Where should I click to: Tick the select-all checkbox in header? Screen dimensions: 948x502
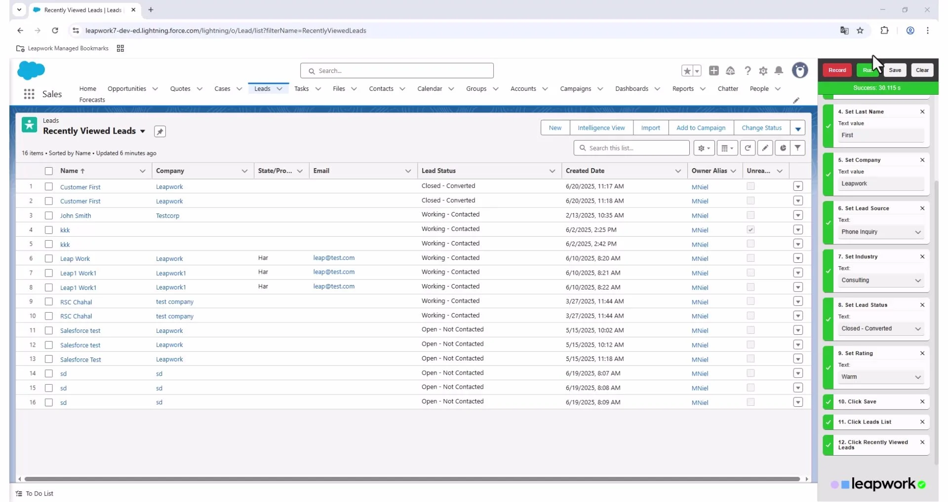(x=49, y=171)
